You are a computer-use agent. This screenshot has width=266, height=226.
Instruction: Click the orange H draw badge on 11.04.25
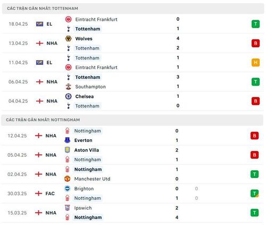click(255, 62)
